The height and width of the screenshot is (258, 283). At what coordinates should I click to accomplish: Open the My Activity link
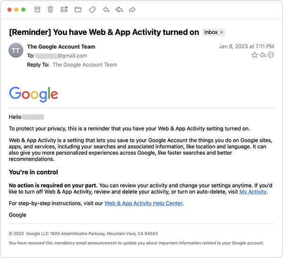tap(253, 192)
